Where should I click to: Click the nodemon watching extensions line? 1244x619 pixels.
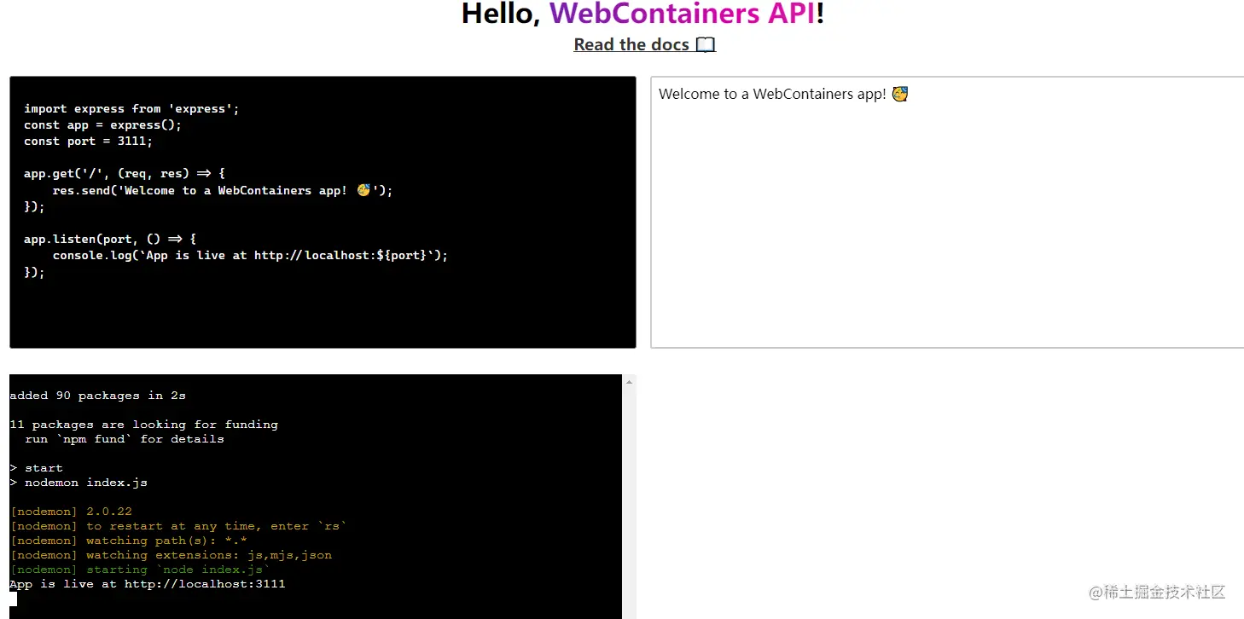(171, 555)
